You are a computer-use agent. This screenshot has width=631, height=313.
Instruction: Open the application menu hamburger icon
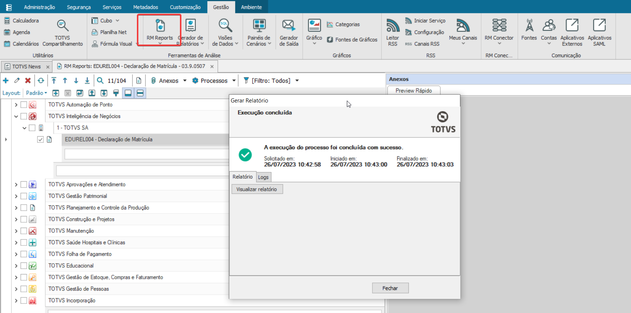point(9,7)
